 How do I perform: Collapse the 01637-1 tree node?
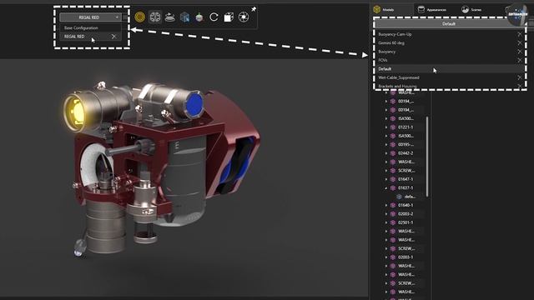[386, 188]
